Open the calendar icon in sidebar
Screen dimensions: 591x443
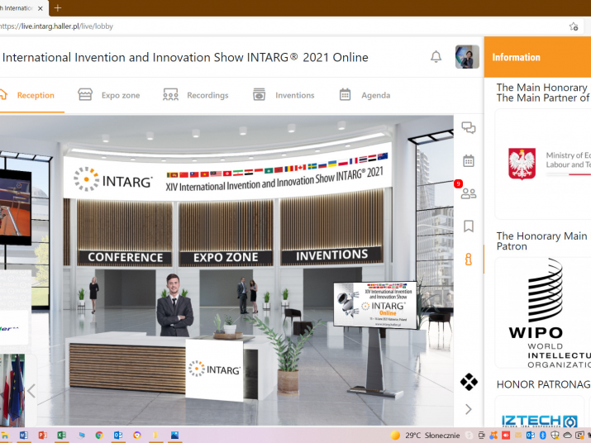[469, 161]
